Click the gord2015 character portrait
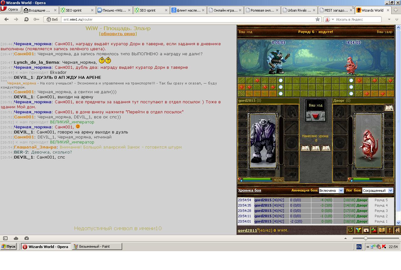The height and width of the screenshot is (270, 401). coord(263,141)
